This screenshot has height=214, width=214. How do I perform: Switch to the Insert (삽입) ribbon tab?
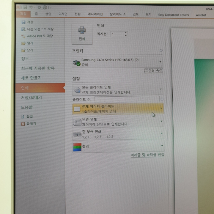[48, 14]
